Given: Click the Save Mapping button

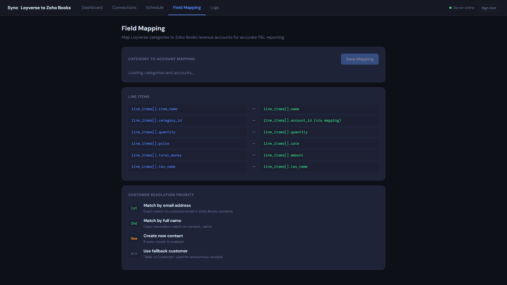Looking at the screenshot, I should pyautogui.click(x=360, y=59).
